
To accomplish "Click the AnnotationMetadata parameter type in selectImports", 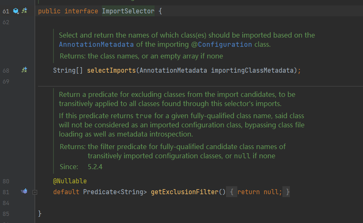I will [173, 70].
